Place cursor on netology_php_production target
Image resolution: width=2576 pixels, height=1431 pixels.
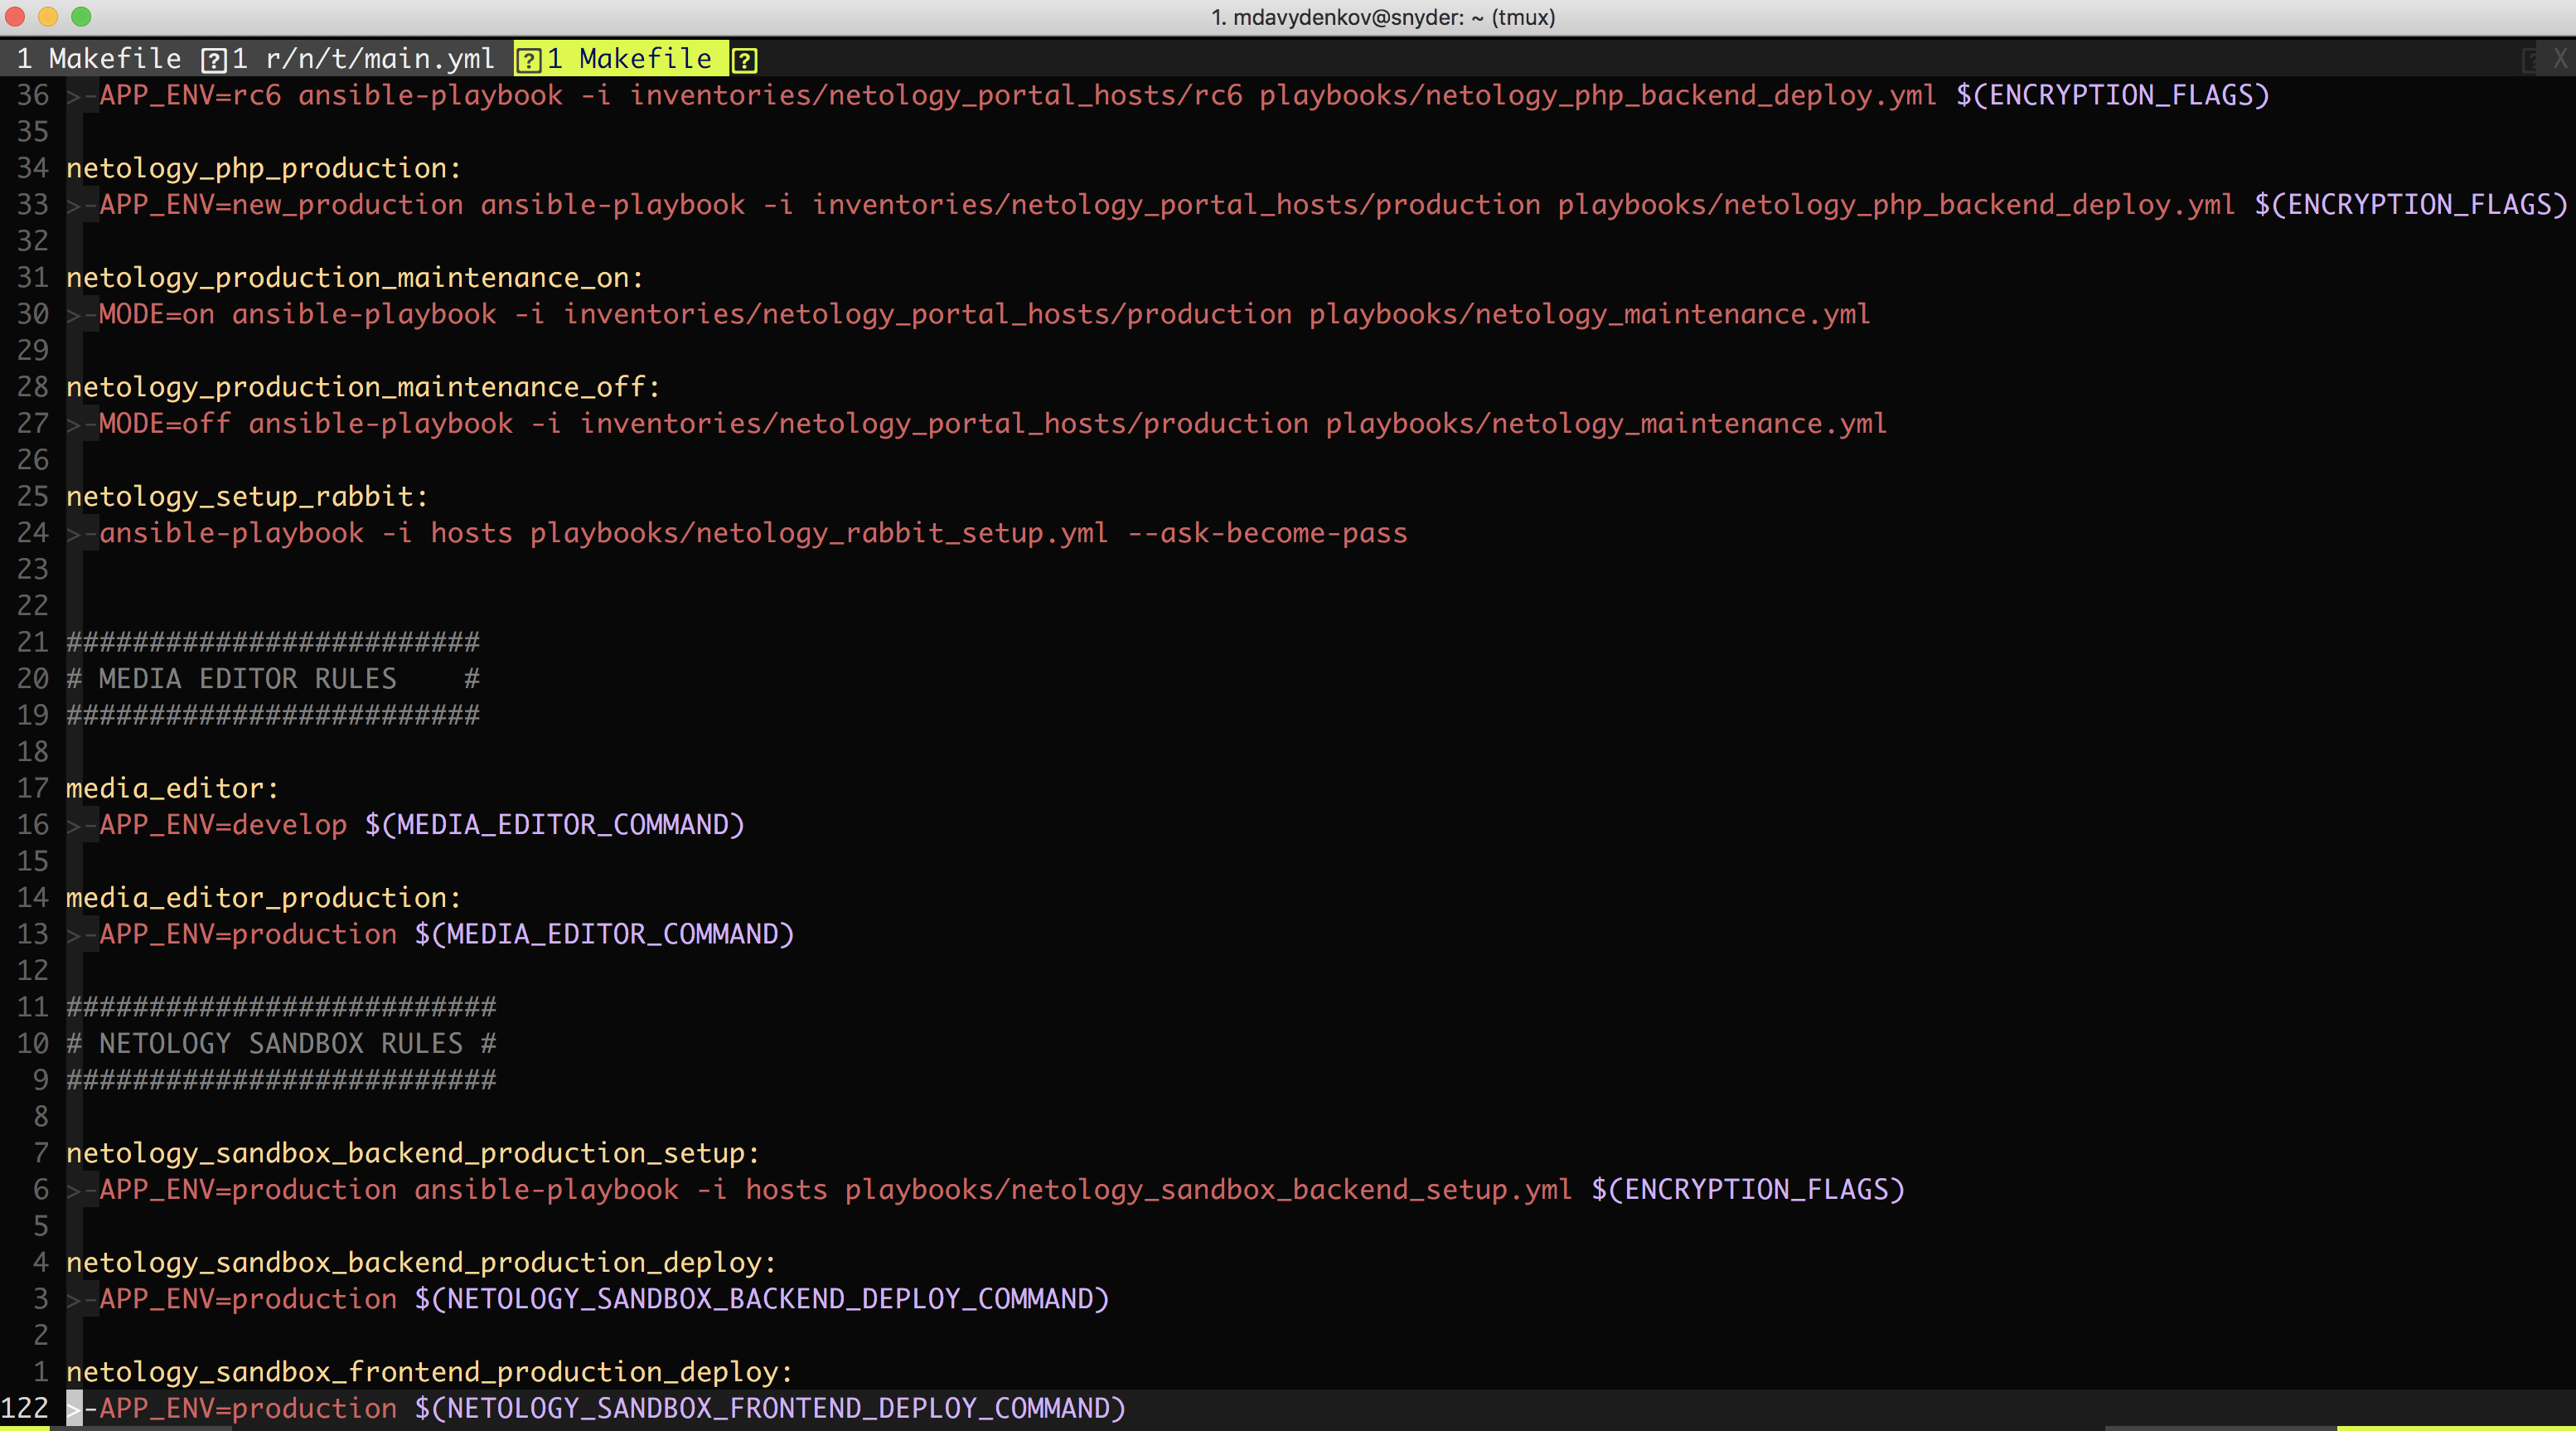(x=263, y=168)
